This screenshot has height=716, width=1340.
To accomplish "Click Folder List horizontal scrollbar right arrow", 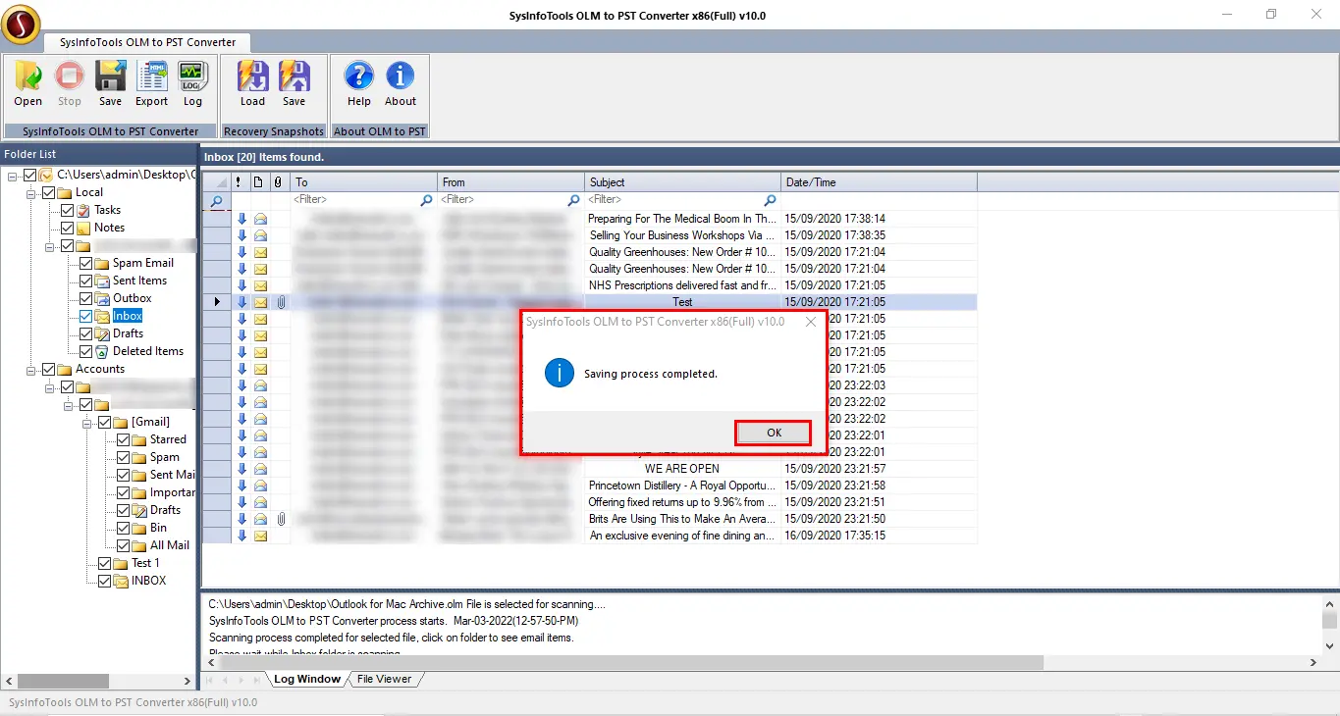I will point(188,681).
